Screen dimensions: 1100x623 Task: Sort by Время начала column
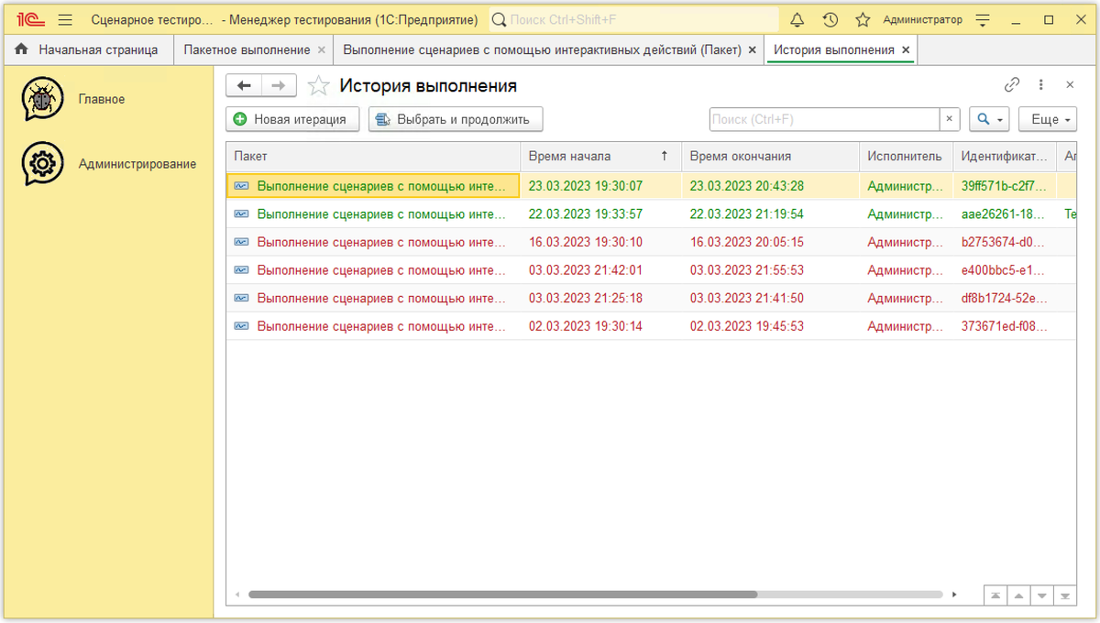[x=600, y=156]
